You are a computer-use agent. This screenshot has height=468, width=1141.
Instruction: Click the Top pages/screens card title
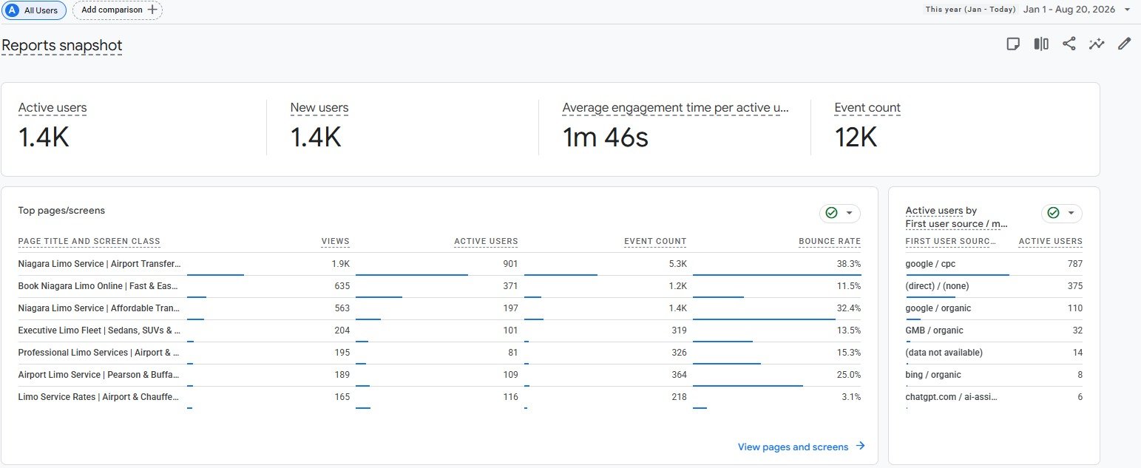61,211
